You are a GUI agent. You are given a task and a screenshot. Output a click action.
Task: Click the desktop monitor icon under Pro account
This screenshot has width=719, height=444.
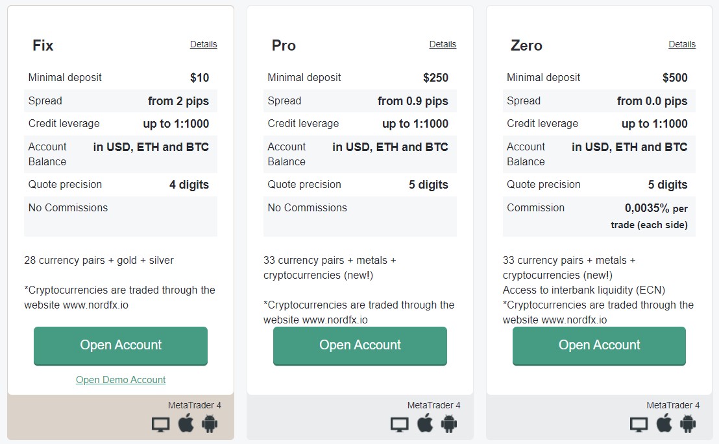pyautogui.click(x=400, y=425)
